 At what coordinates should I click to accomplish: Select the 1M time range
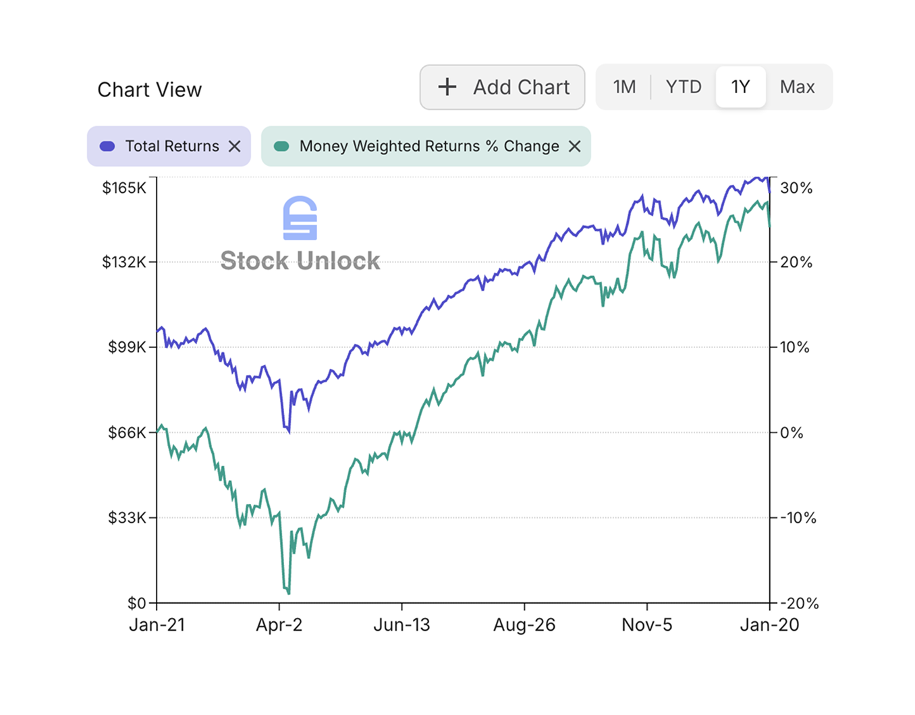tap(624, 86)
